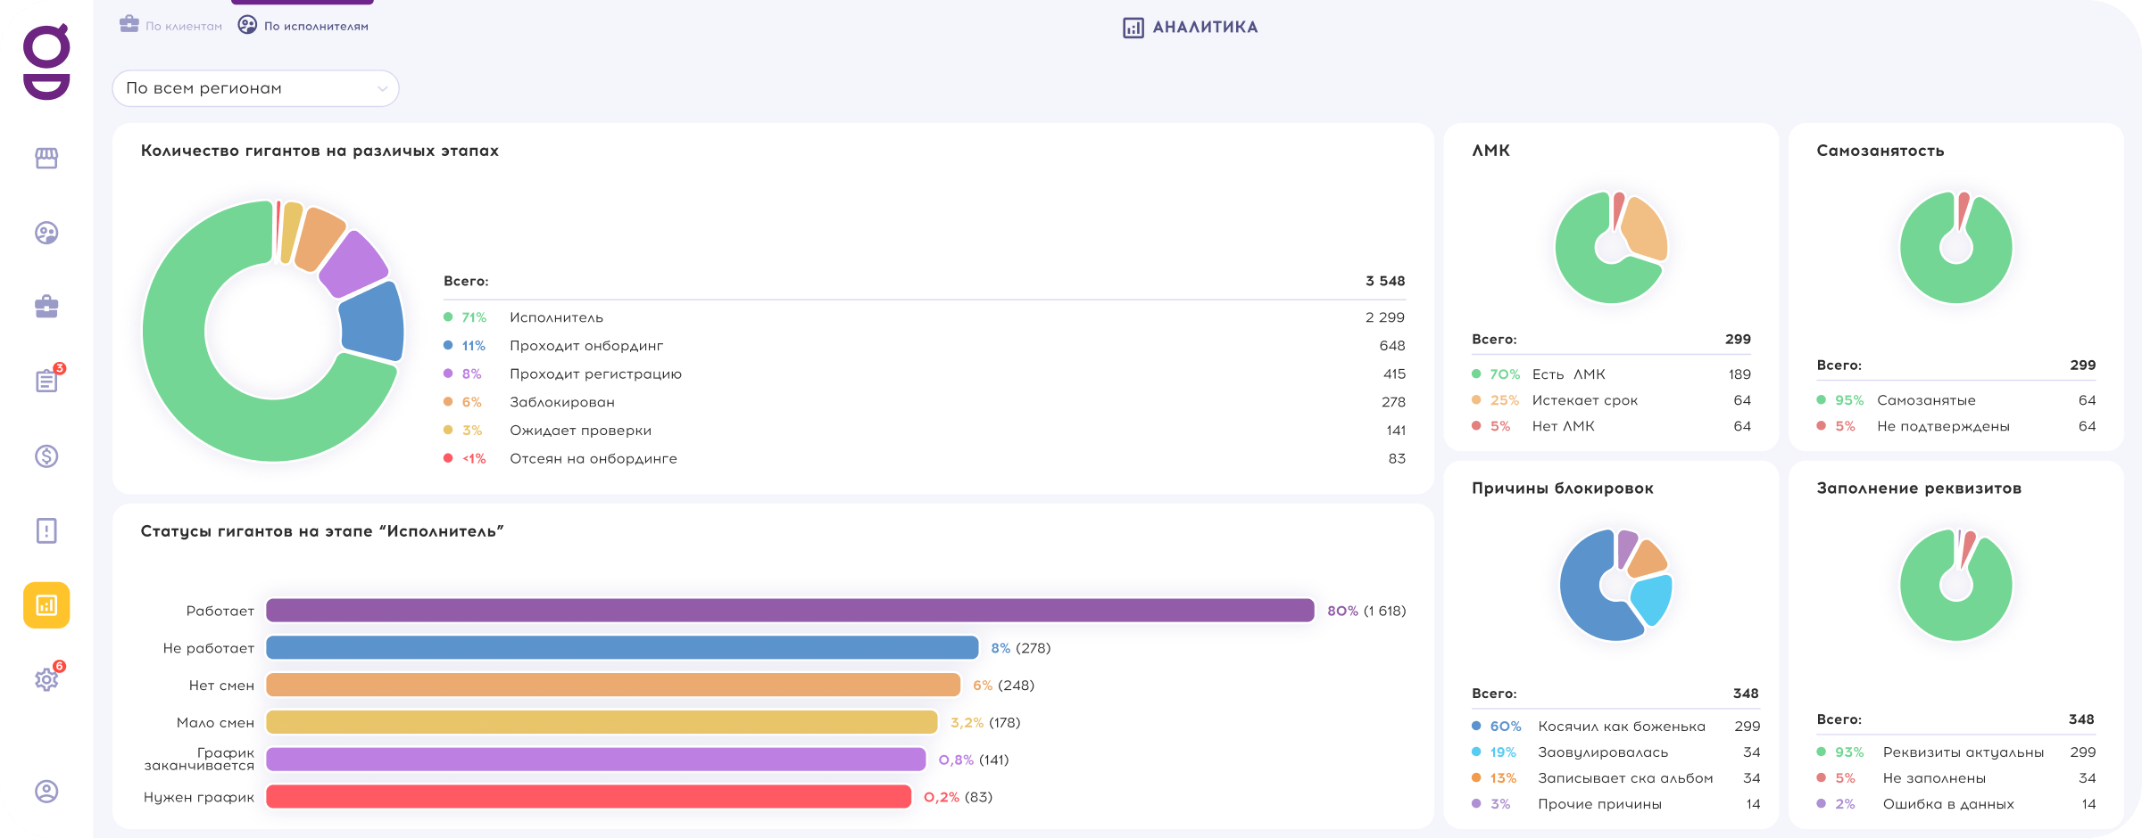Click the blue «Не работает» bar

(x=622, y=648)
